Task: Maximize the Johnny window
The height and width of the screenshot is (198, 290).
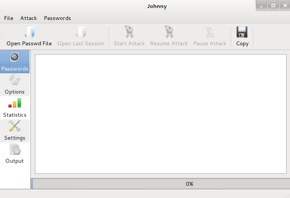Action: pos(273,6)
